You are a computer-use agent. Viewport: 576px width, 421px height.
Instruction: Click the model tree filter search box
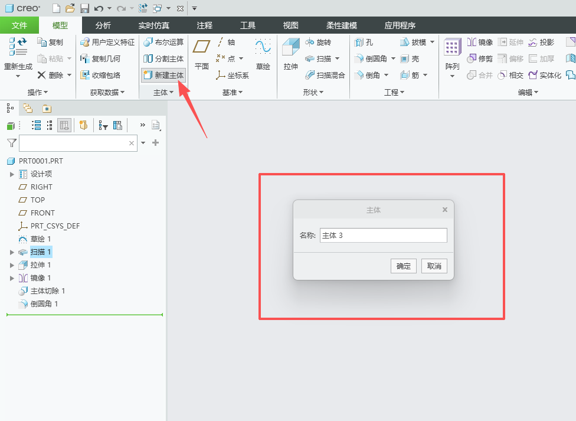(78, 143)
